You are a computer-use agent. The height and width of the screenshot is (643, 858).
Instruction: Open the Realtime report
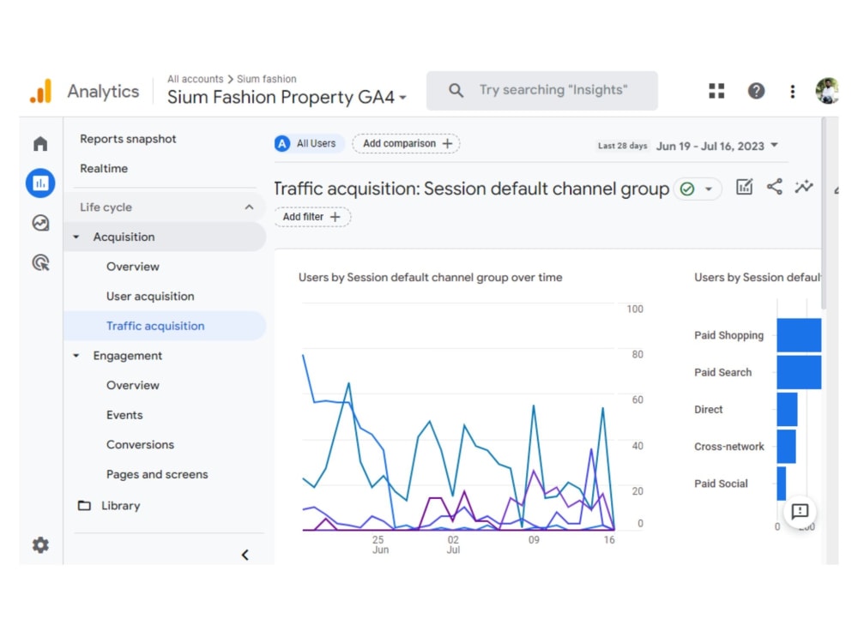coord(104,168)
